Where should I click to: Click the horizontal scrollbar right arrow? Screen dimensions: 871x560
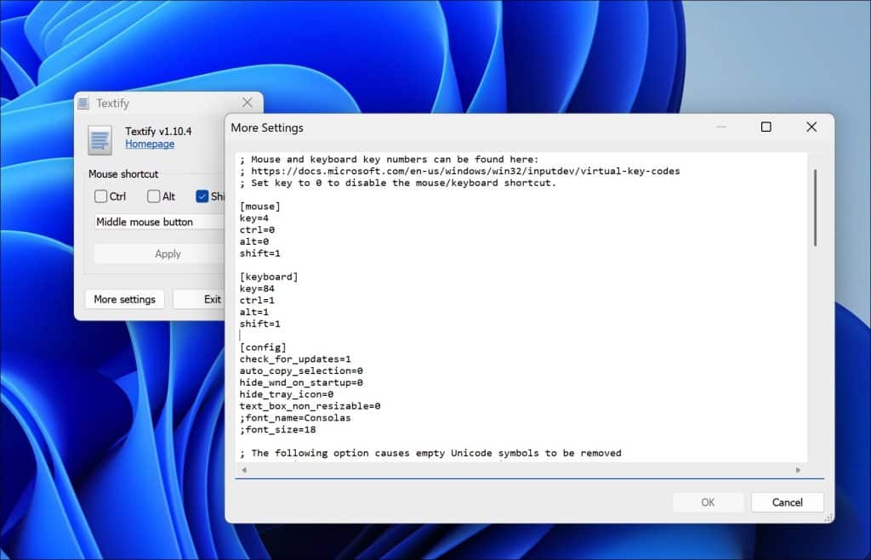coord(798,470)
